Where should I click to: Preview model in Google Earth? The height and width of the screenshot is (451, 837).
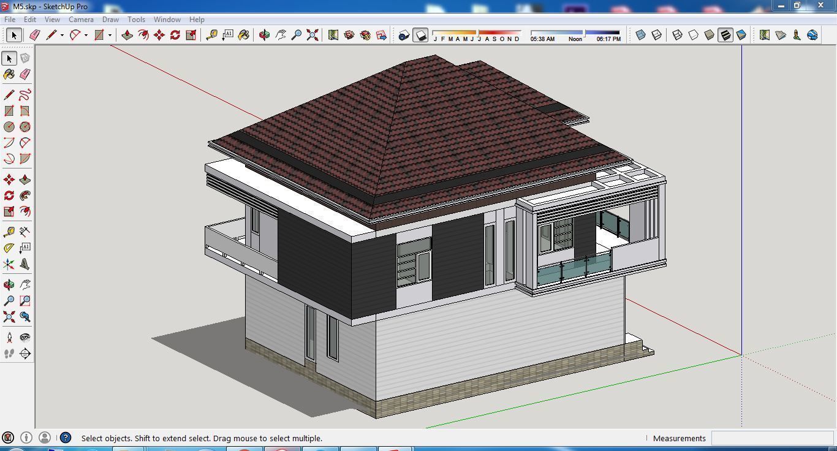coord(812,35)
